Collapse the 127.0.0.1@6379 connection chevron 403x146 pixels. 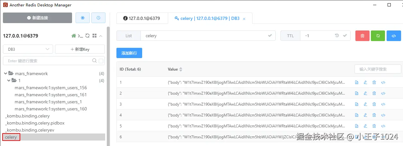coord(101,36)
